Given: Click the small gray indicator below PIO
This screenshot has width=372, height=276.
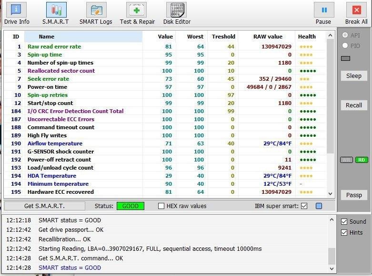Looking at the screenshot, I should point(345,58).
